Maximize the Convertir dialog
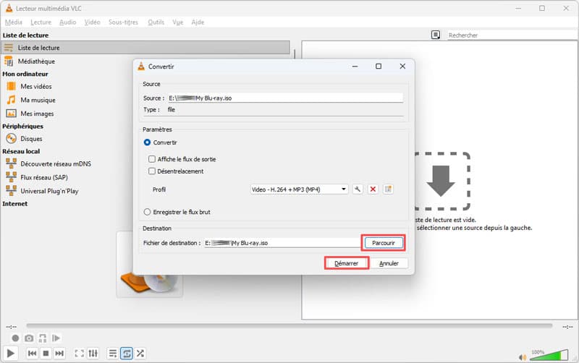This screenshot has height=363, width=579. point(379,66)
